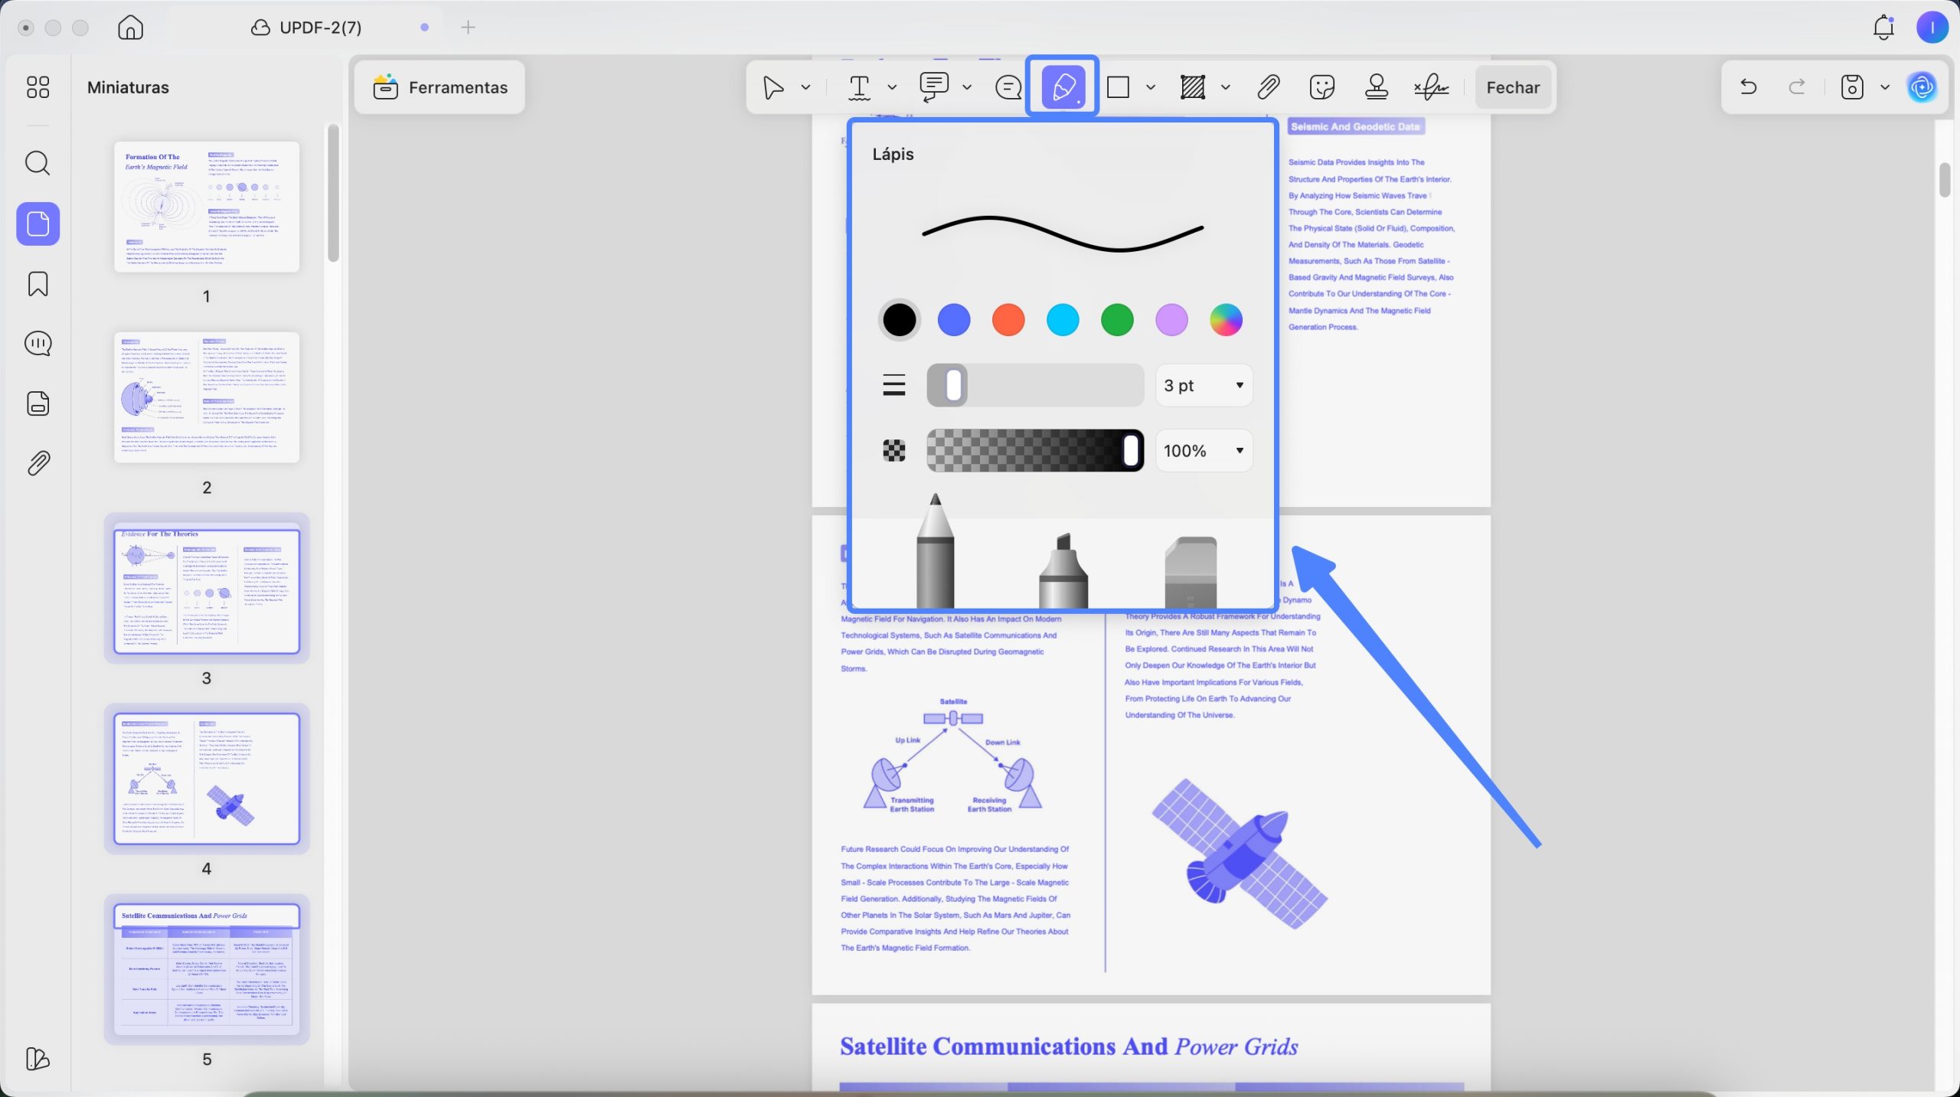Click the Seismic And Geodetic Data heading
The width and height of the screenshot is (1960, 1097).
[x=1355, y=127]
